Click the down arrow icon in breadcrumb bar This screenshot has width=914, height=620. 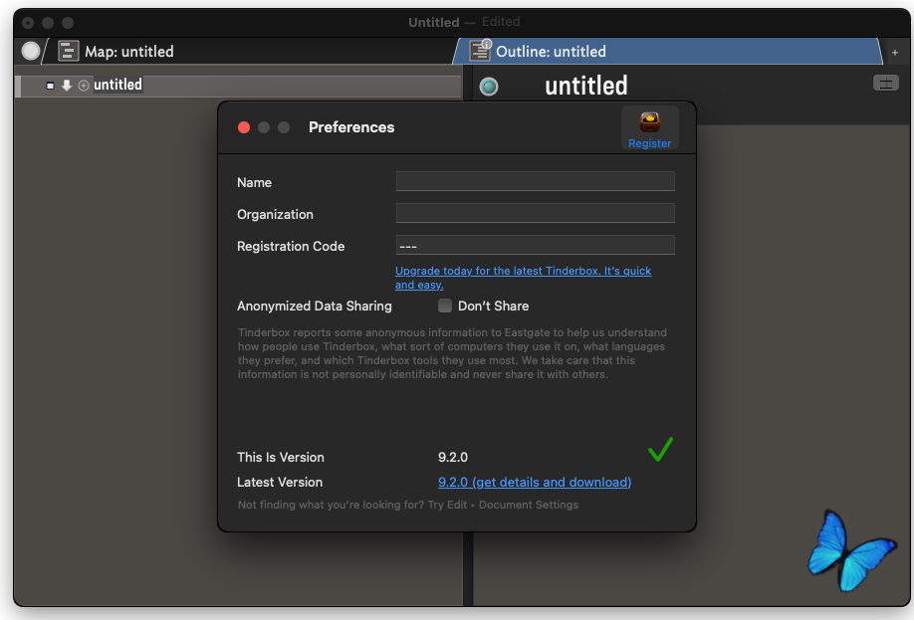point(67,86)
